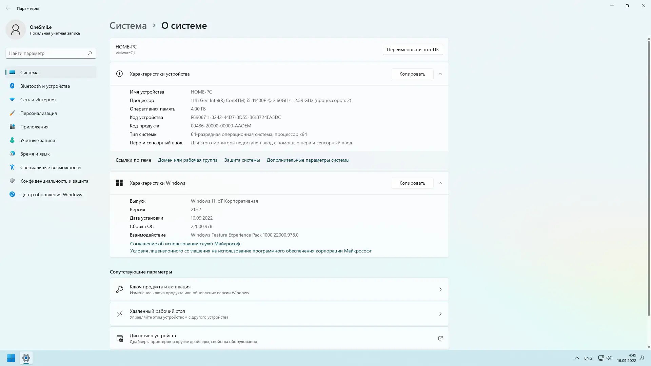Select Accounts in the sidebar
This screenshot has width=651, height=366.
tap(37, 140)
